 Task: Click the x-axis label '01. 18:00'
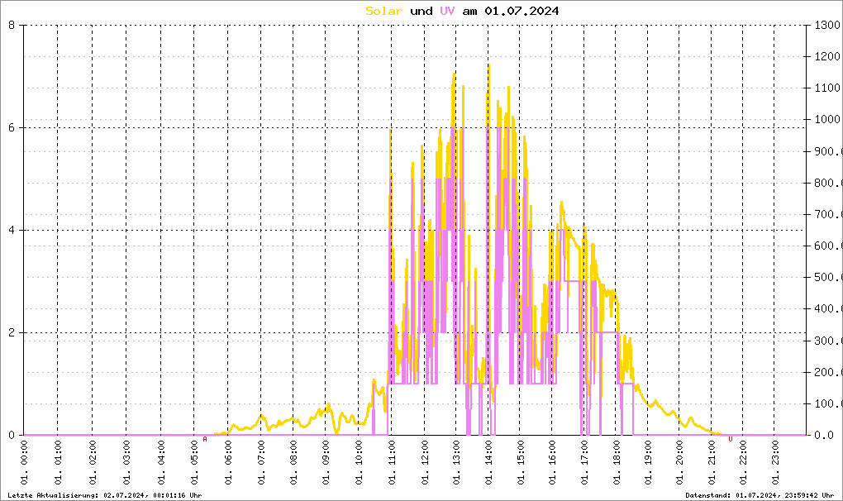coord(616,462)
